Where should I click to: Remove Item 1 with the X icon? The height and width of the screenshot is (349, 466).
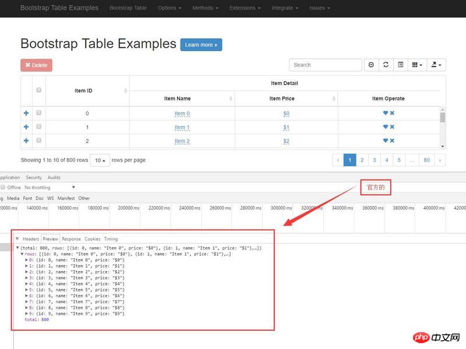pos(392,127)
